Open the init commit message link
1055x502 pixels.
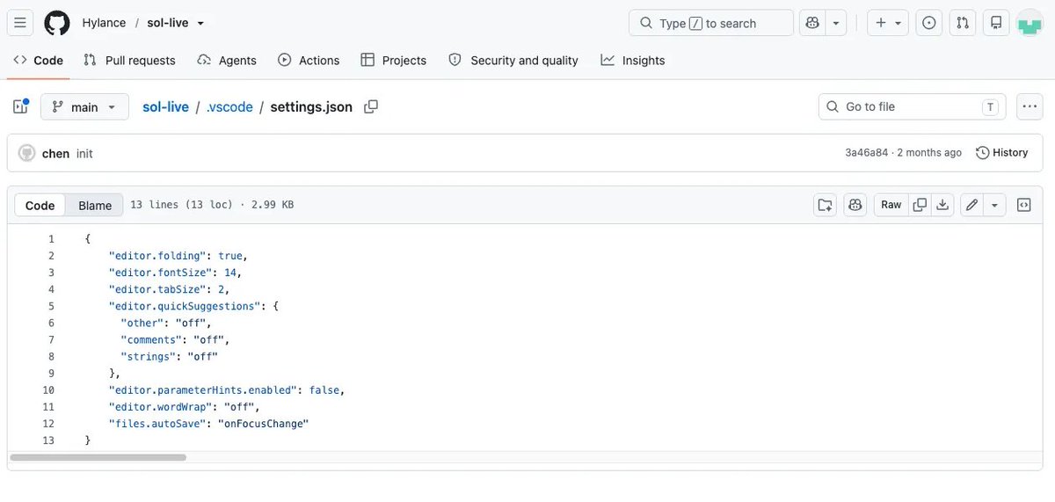[x=84, y=153]
